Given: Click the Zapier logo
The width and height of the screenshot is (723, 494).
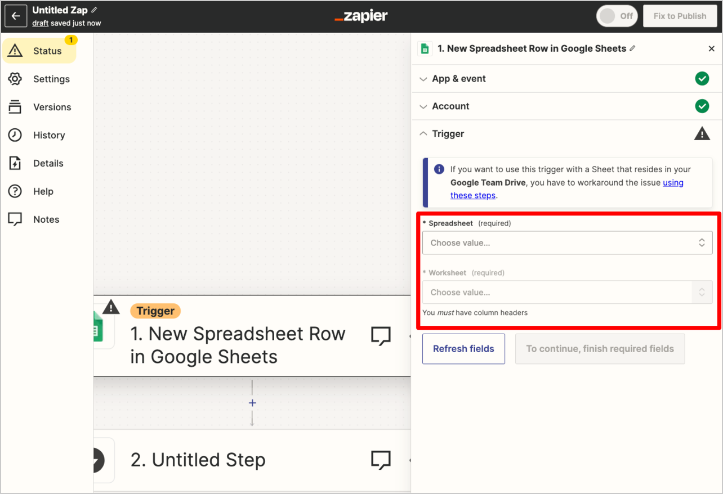Looking at the screenshot, I should 361,16.
